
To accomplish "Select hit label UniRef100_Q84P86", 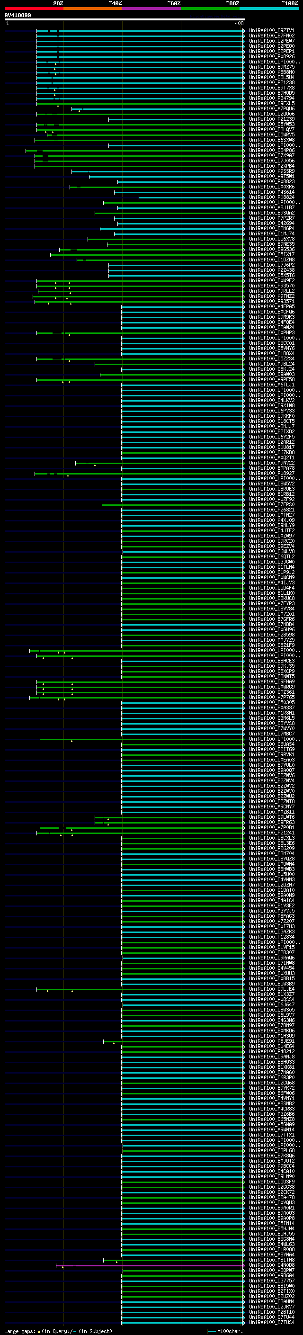I will [x=272, y=150].
